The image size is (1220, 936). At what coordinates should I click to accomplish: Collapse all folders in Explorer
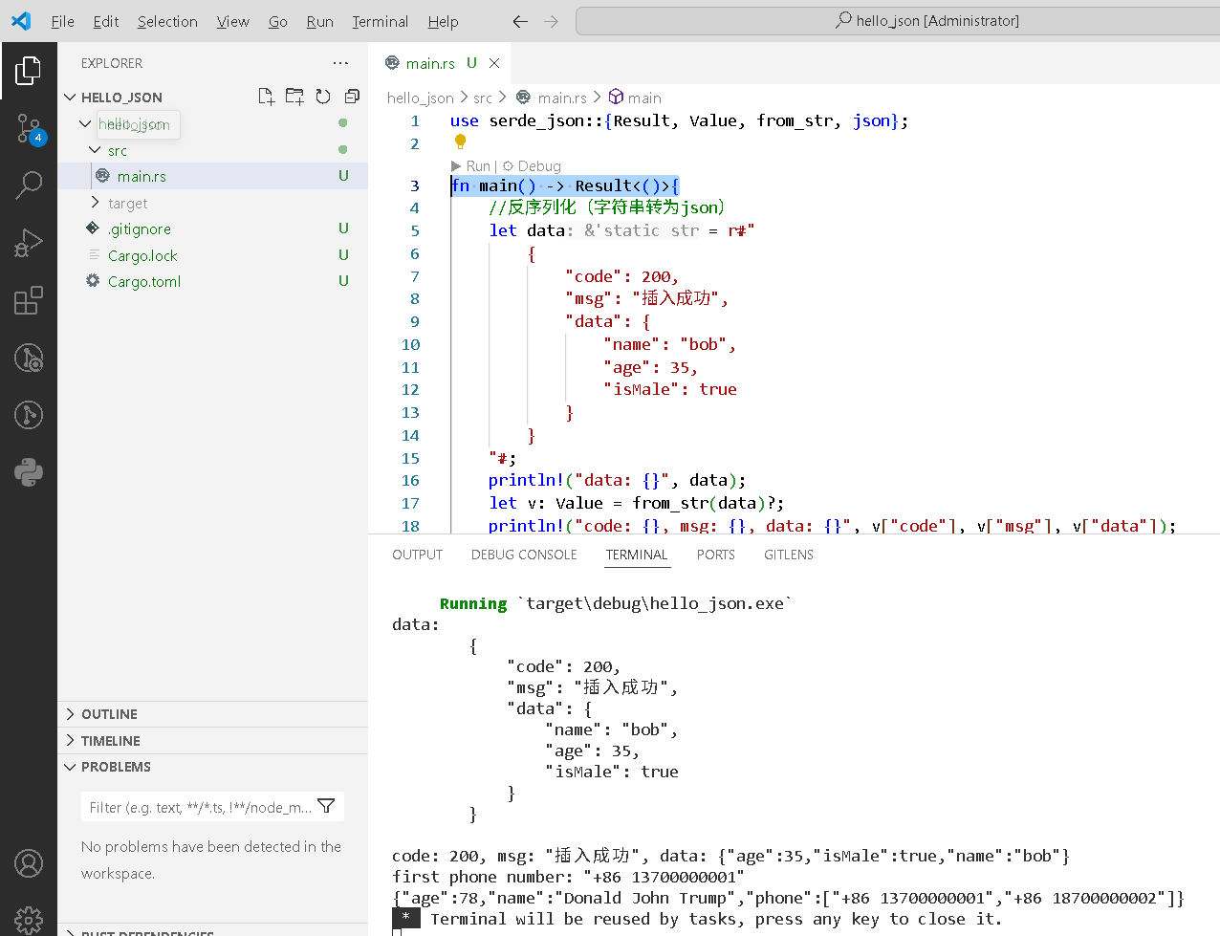pyautogui.click(x=352, y=97)
